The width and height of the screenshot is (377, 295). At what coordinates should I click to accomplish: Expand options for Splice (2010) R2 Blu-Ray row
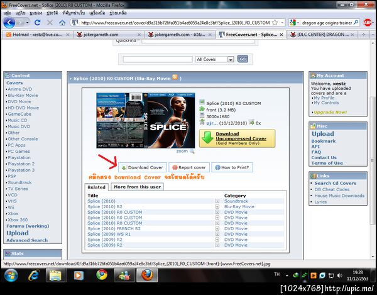tap(217, 206)
